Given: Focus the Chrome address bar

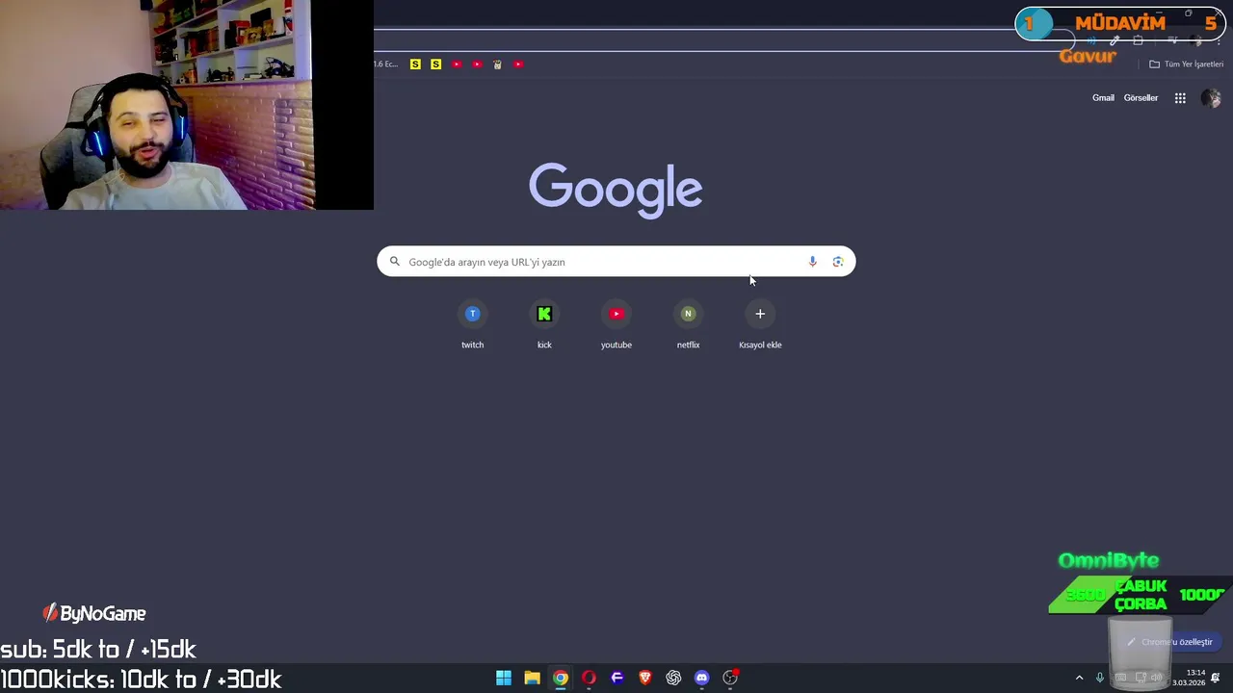Looking at the screenshot, I should pos(722,40).
